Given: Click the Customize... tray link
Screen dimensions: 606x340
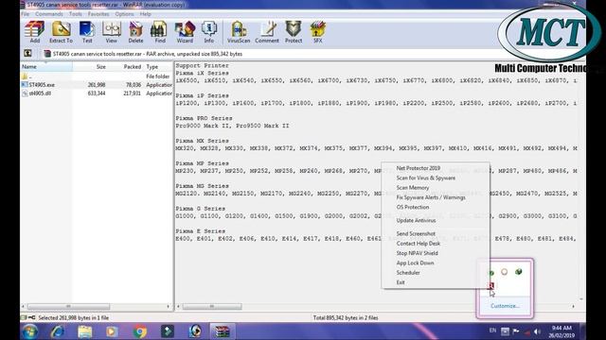Looking at the screenshot, I should pyautogui.click(x=505, y=306).
